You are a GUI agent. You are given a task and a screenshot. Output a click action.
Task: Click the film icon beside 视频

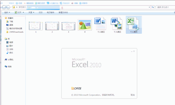(7, 42)
